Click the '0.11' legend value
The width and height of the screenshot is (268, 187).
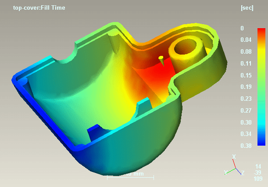246,63
